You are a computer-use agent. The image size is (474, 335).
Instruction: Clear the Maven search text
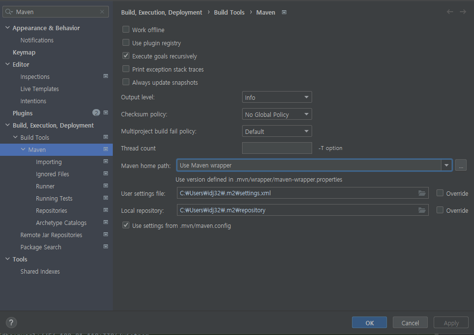coord(102,12)
